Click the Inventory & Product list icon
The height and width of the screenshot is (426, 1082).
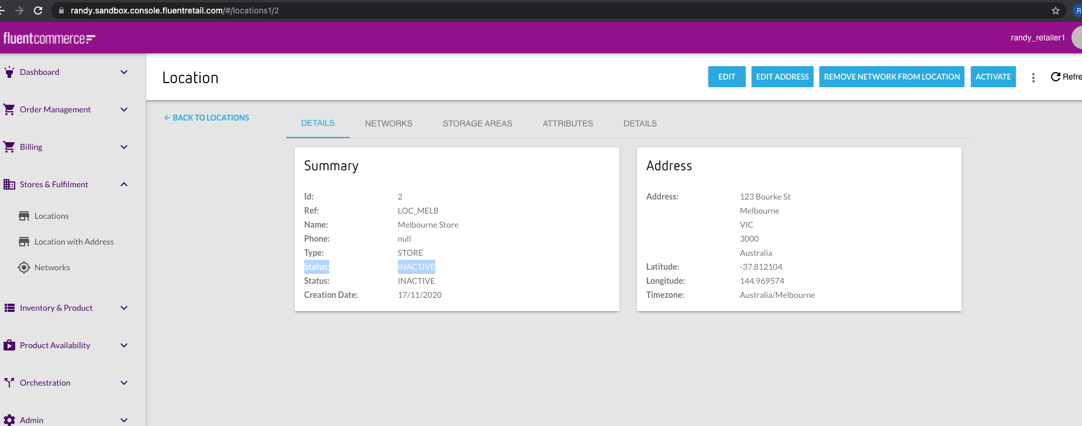(x=9, y=308)
